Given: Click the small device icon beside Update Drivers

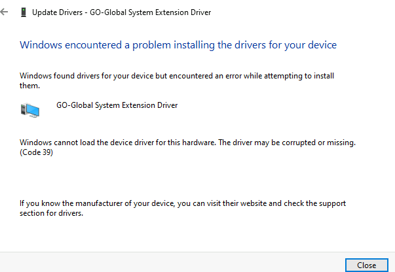Looking at the screenshot, I should click(x=24, y=12).
